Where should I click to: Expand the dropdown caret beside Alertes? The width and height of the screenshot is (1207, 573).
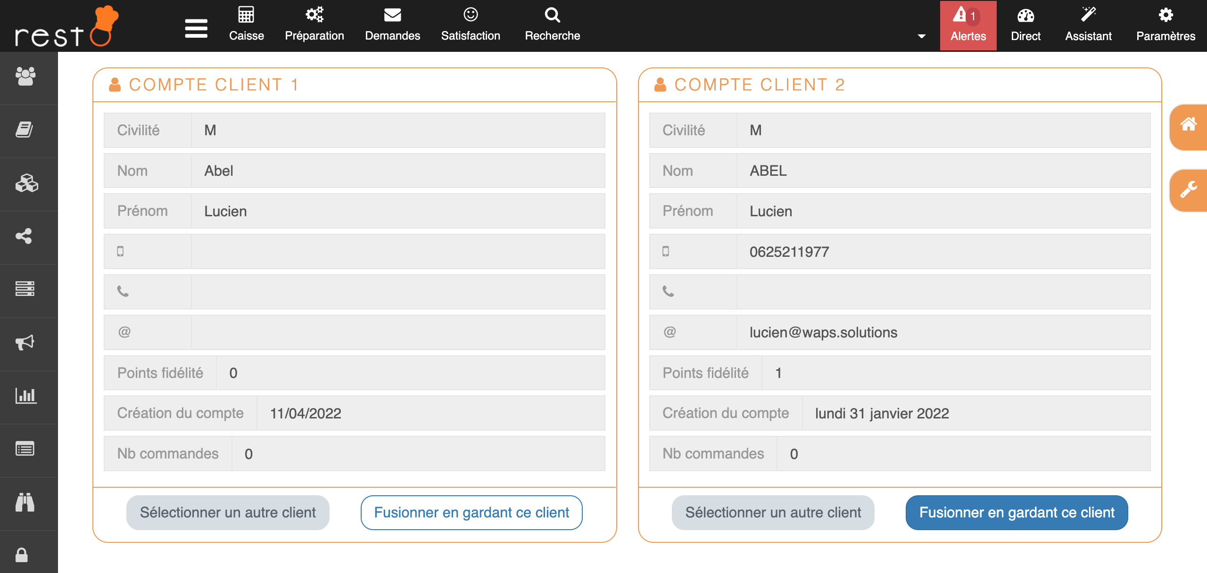pos(922,36)
